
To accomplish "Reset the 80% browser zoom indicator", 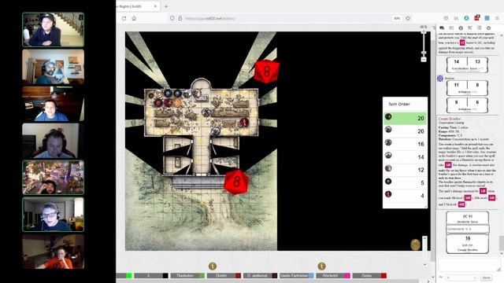I will (x=397, y=19).
